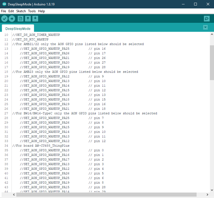Open the File menu
214x198 pixels.
coord(4,11)
